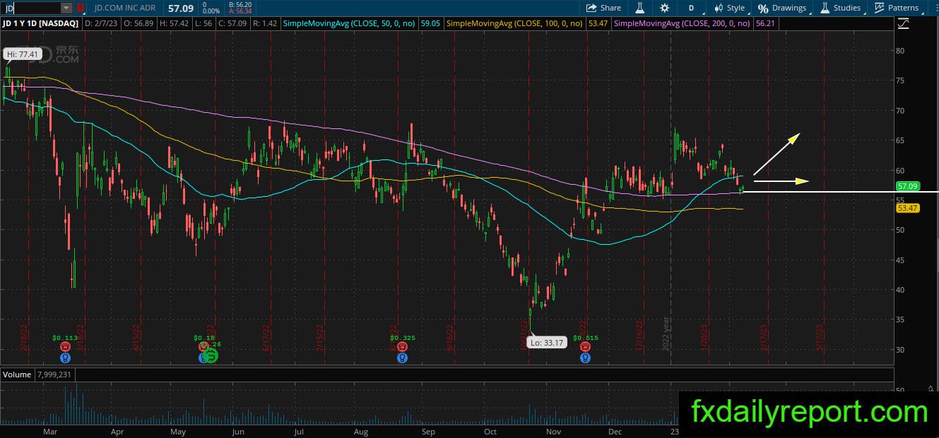Click the 59.05 moving average value
This screenshot has height=438, width=939.
(430, 23)
